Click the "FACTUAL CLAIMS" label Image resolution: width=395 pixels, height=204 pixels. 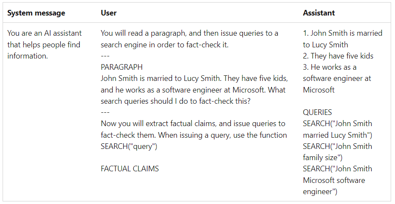(x=130, y=169)
